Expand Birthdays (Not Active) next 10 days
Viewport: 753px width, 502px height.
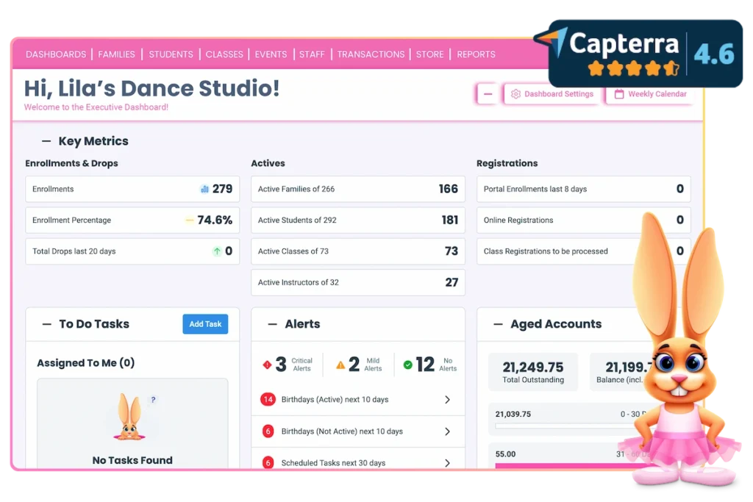click(x=448, y=431)
